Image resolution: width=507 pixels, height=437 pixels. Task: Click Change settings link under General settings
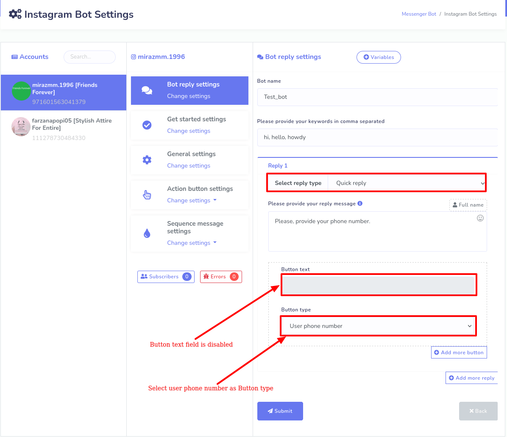[x=189, y=166]
